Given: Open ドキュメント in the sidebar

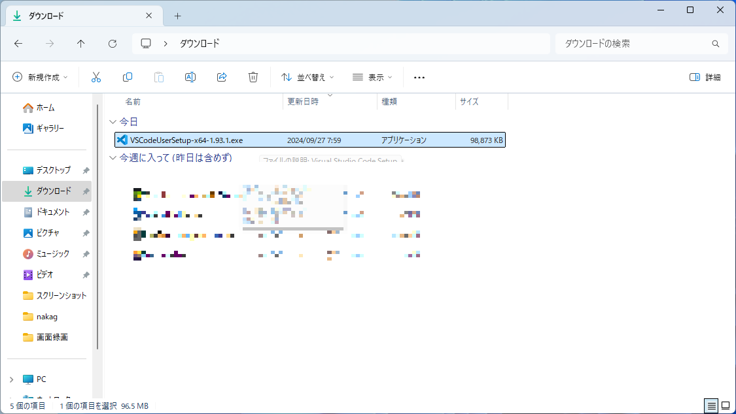Looking at the screenshot, I should 46,212.
